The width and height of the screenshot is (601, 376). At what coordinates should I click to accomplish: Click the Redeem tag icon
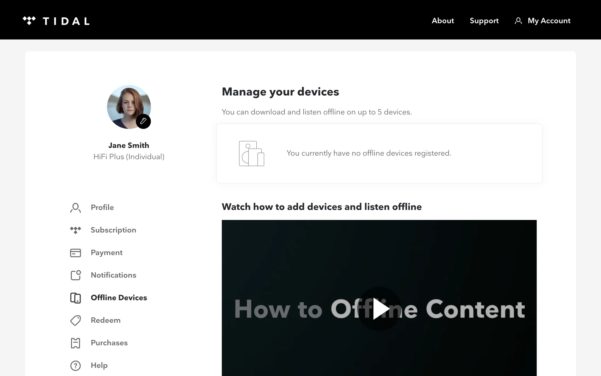tap(75, 321)
